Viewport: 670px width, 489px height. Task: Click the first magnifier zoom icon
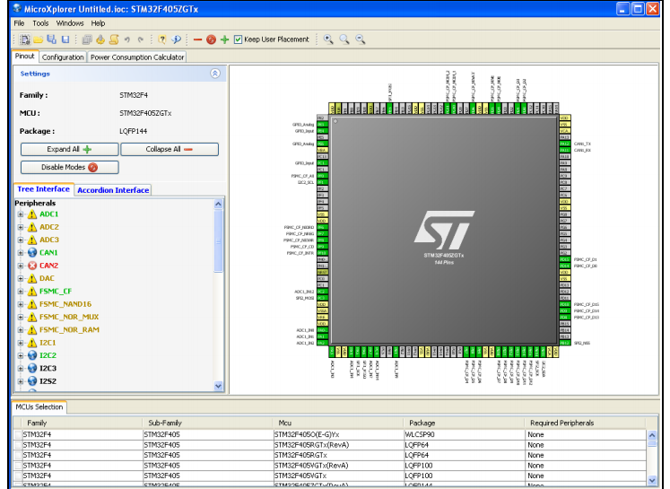tap(328, 39)
